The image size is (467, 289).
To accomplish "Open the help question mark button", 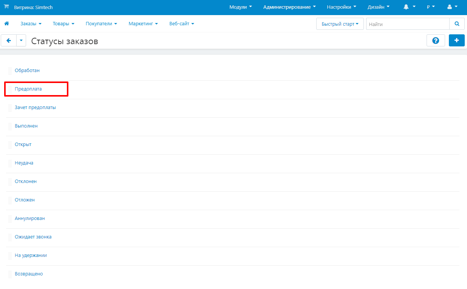I will click(436, 40).
